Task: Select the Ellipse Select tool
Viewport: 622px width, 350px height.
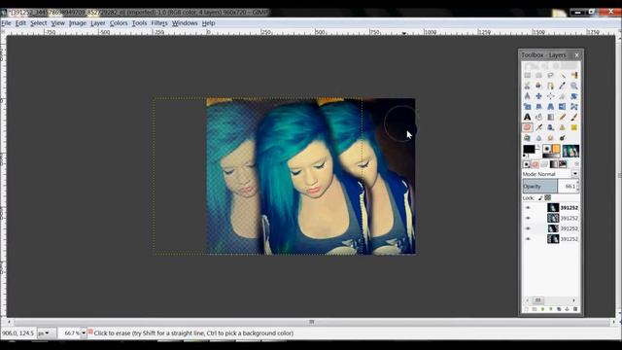Action: pos(538,75)
